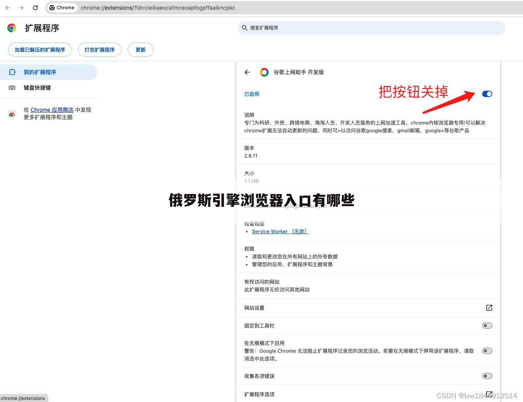The image size is (523, 402).
Task: Click the web store icon in sidebar
Action: 12,114
